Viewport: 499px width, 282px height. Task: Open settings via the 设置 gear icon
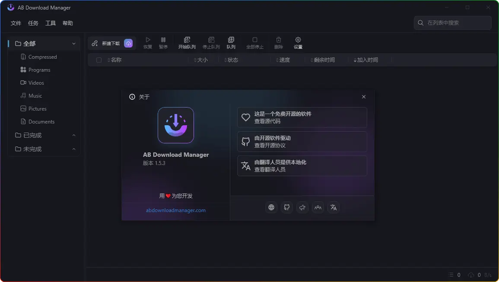point(298,43)
